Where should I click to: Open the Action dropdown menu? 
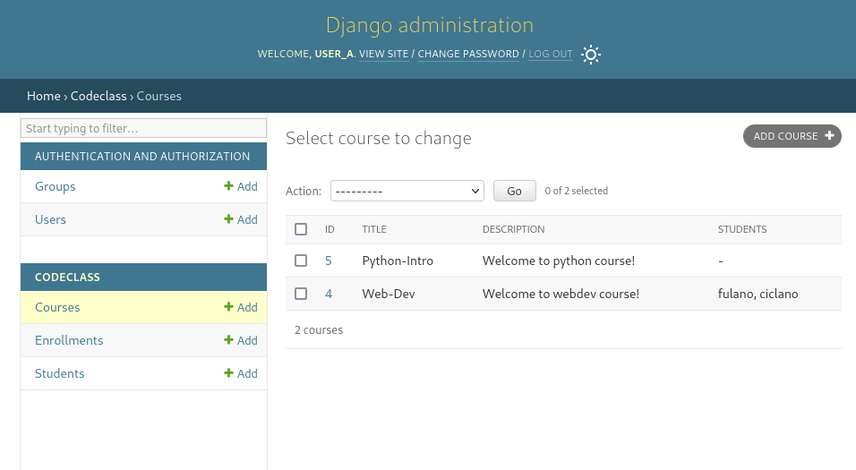(407, 191)
